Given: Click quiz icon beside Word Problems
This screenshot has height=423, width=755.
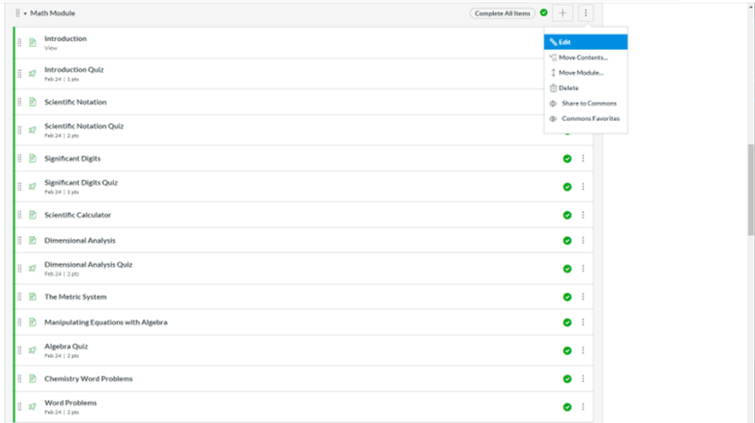Looking at the screenshot, I should [x=33, y=407].
